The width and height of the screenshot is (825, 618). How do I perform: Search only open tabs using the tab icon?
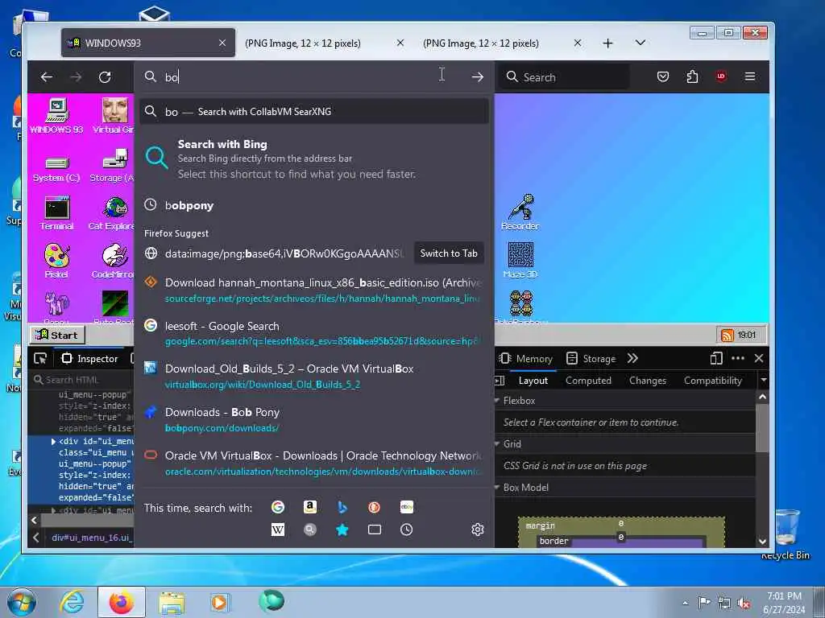(x=374, y=529)
